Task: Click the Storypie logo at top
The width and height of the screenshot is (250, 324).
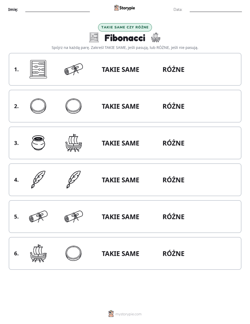Action: coord(124,8)
